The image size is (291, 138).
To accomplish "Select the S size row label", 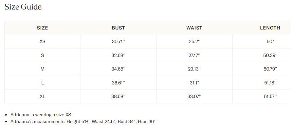I will (42, 55).
